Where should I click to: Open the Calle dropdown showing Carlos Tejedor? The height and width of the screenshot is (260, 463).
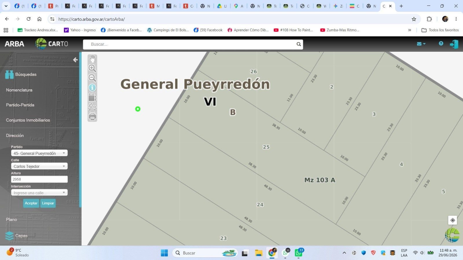(x=39, y=166)
